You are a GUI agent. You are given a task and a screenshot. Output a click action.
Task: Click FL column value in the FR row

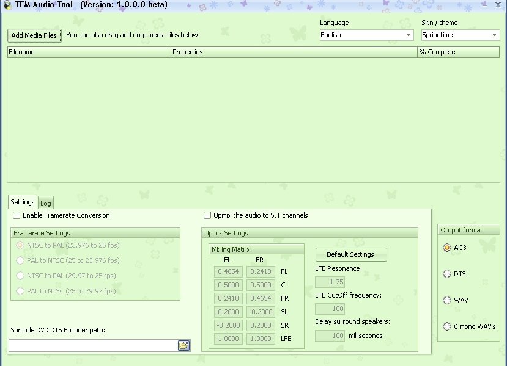point(228,299)
